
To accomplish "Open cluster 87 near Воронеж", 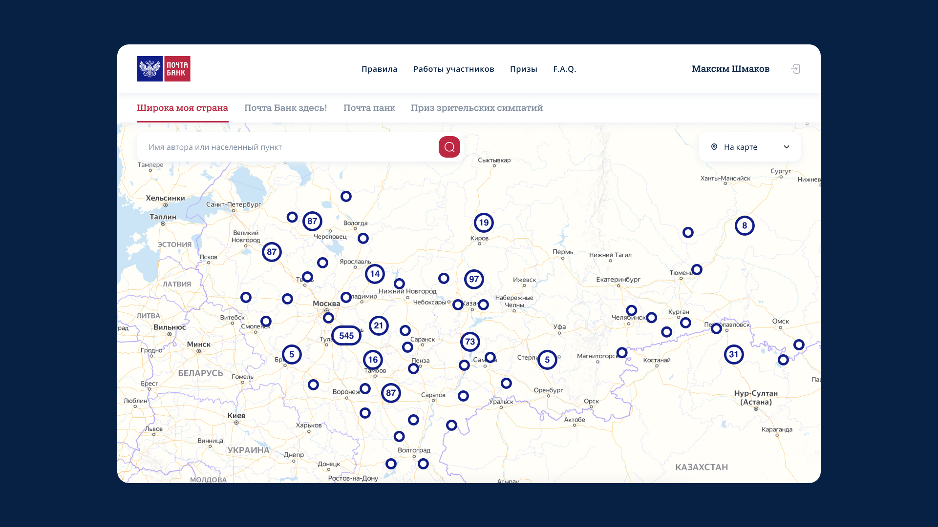I will click(391, 393).
